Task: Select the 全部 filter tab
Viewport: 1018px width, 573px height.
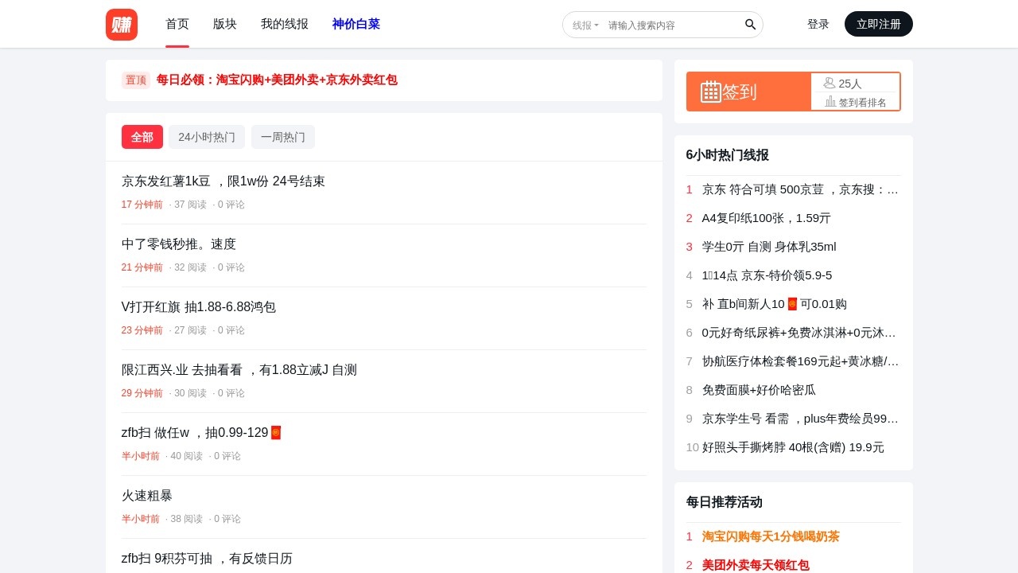Action: [142, 137]
